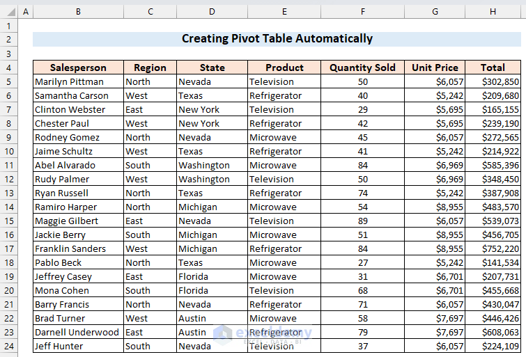
Task: Click 'Refrigerator' in Samantha Carson's row
Action: click(284, 95)
